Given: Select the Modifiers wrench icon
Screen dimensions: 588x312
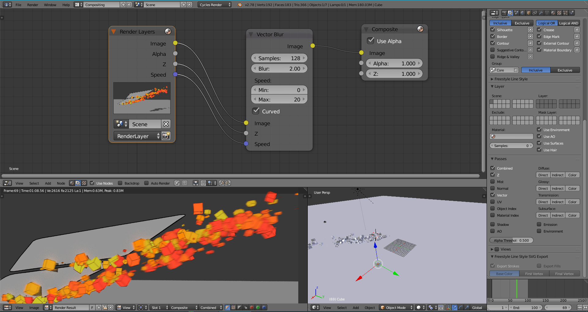Looking at the screenshot, I should [x=541, y=13].
